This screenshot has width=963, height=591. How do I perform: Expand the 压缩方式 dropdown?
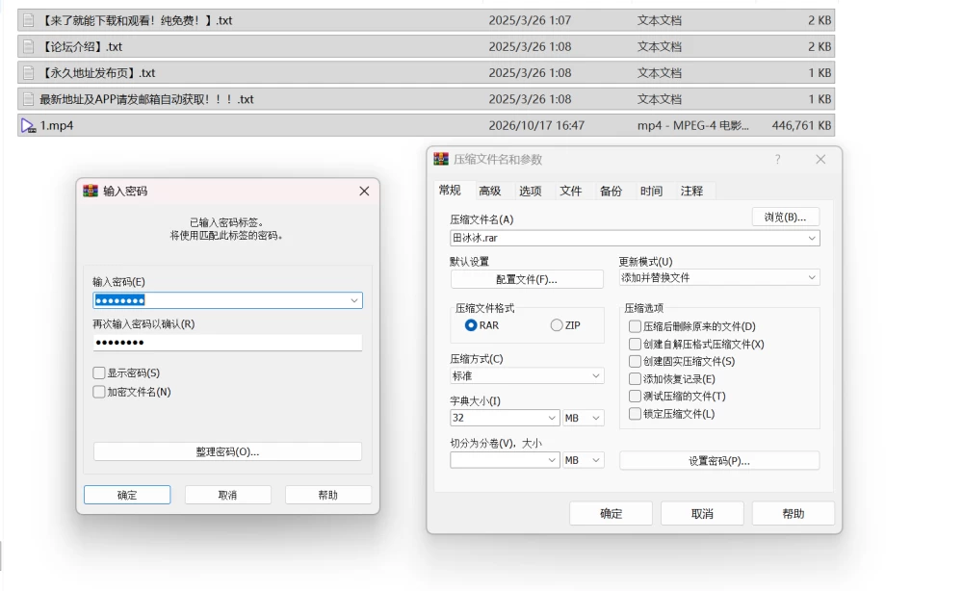coord(527,376)
